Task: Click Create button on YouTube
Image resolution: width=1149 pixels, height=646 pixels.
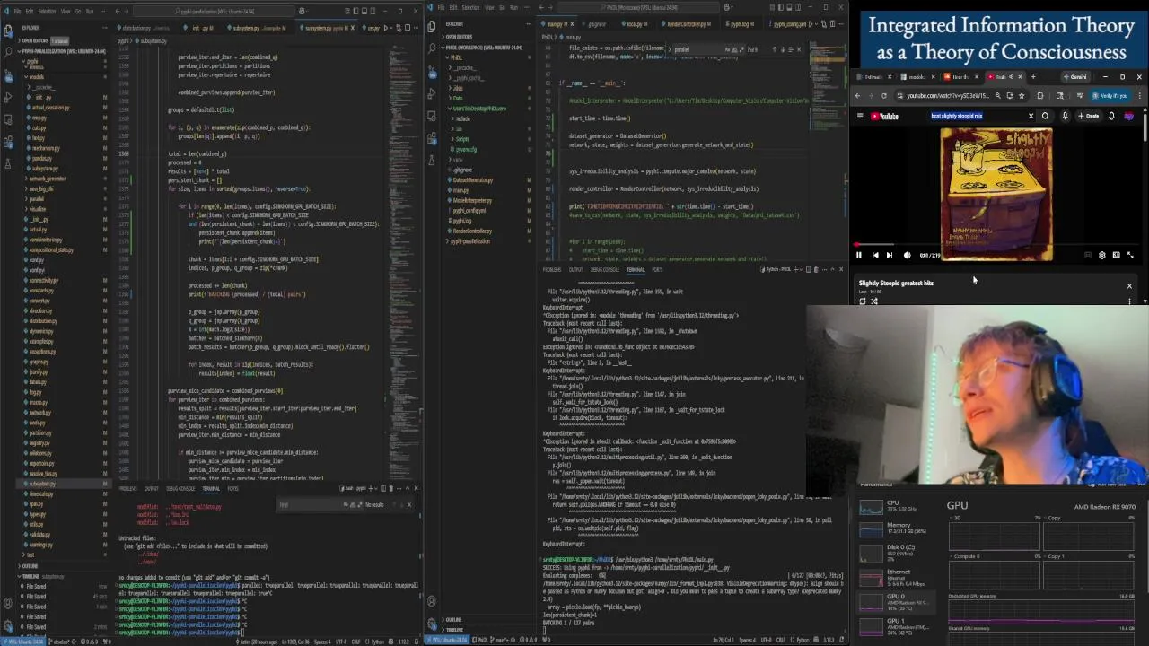Action: pyautogui.click(x=1089, y=116)
